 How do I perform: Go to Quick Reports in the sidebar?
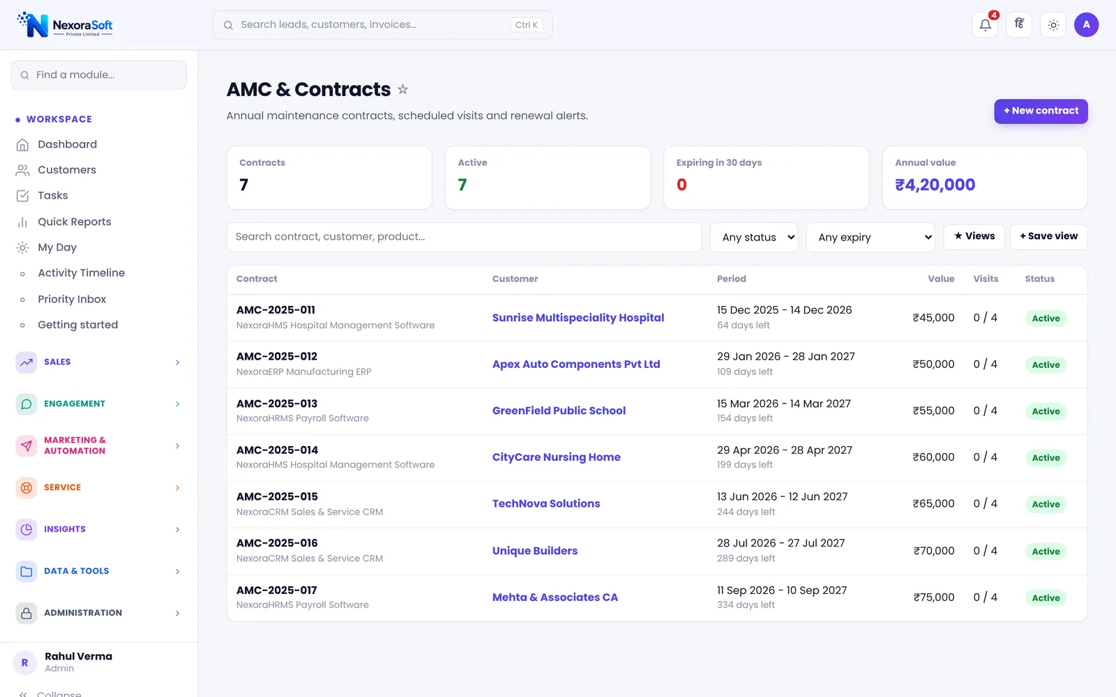point(74,222)
